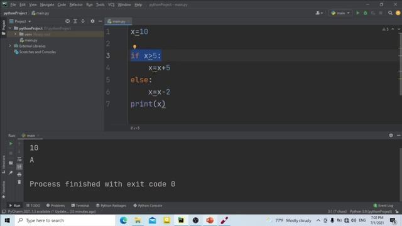Open File Explorer from taskbar
The image size is (402, 226).
138,220
